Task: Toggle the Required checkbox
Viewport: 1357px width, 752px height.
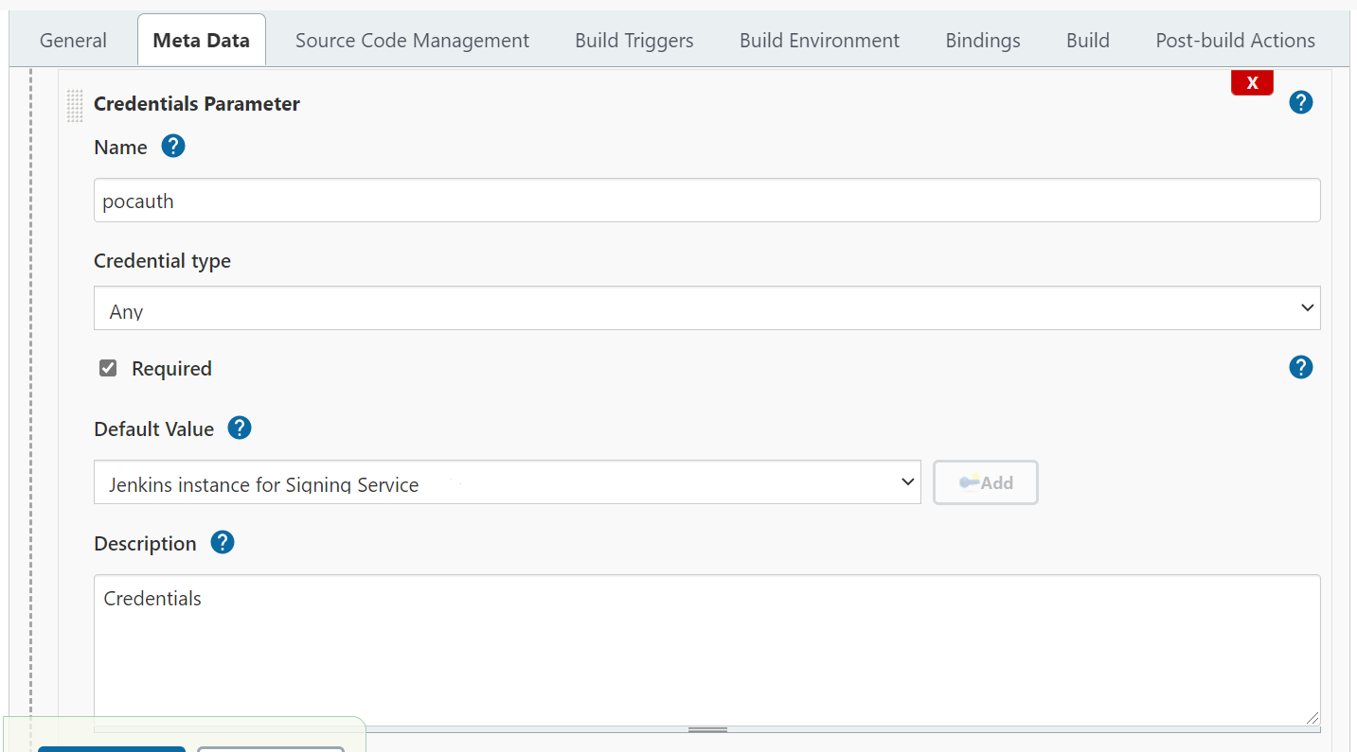Action: 108,368
